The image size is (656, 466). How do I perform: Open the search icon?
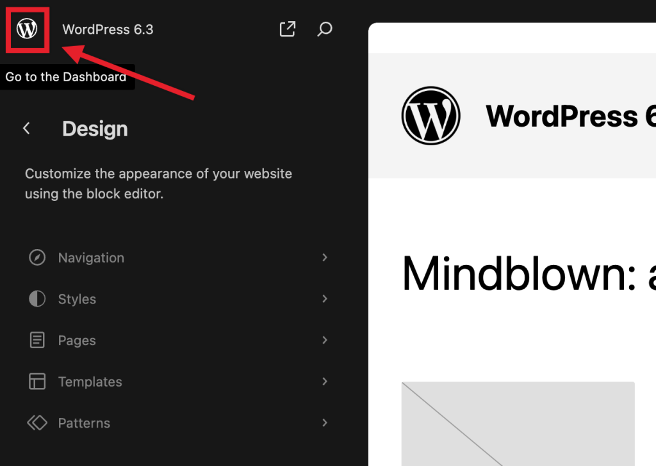click(325, 29)
